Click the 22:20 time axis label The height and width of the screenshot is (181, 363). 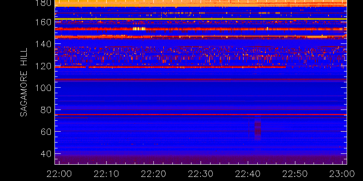point(153,173)
